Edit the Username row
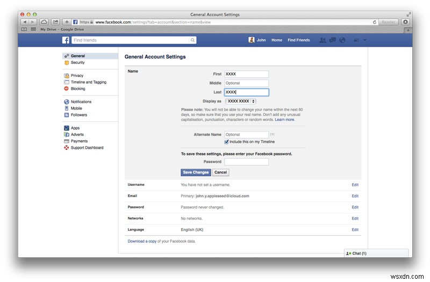Image resolution: width=430 pixels, height=282 pixels. tap(355, 185)
